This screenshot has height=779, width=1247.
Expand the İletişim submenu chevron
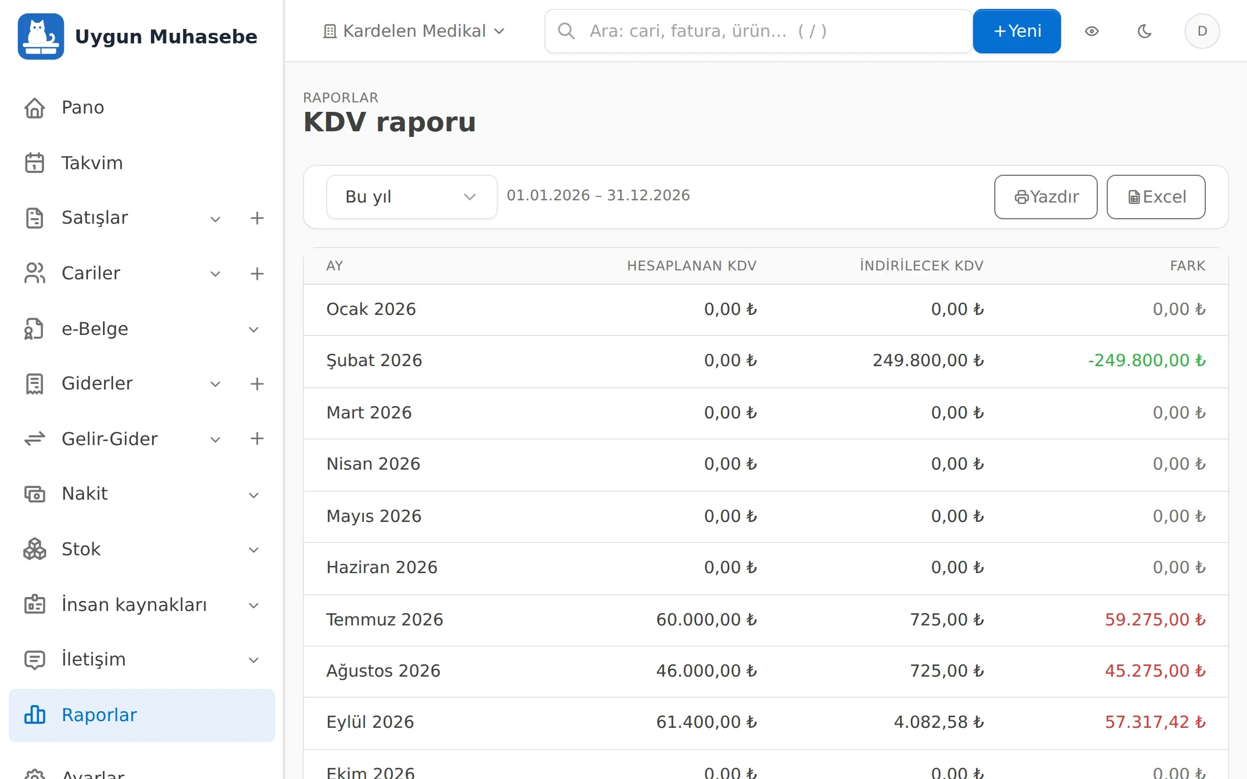tap(253, 660)
